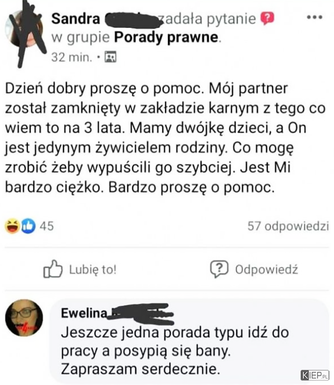Click the KIEP.pl watermark logo
Image resolution: width=334 pixels, height=385 pixels.
315,375
